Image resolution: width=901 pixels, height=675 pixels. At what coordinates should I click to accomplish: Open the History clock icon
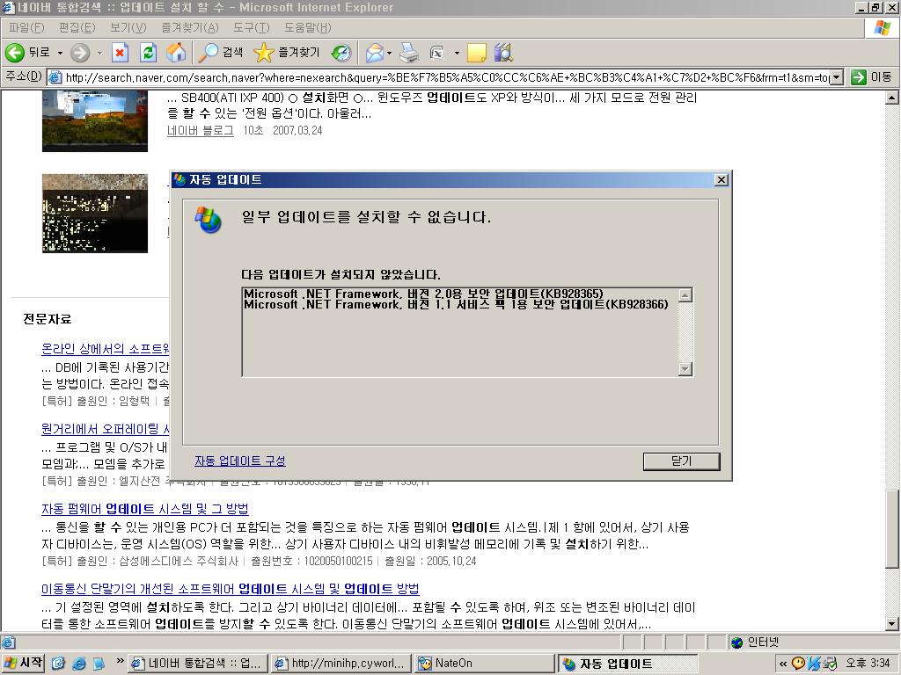click(x=341, y=53)
